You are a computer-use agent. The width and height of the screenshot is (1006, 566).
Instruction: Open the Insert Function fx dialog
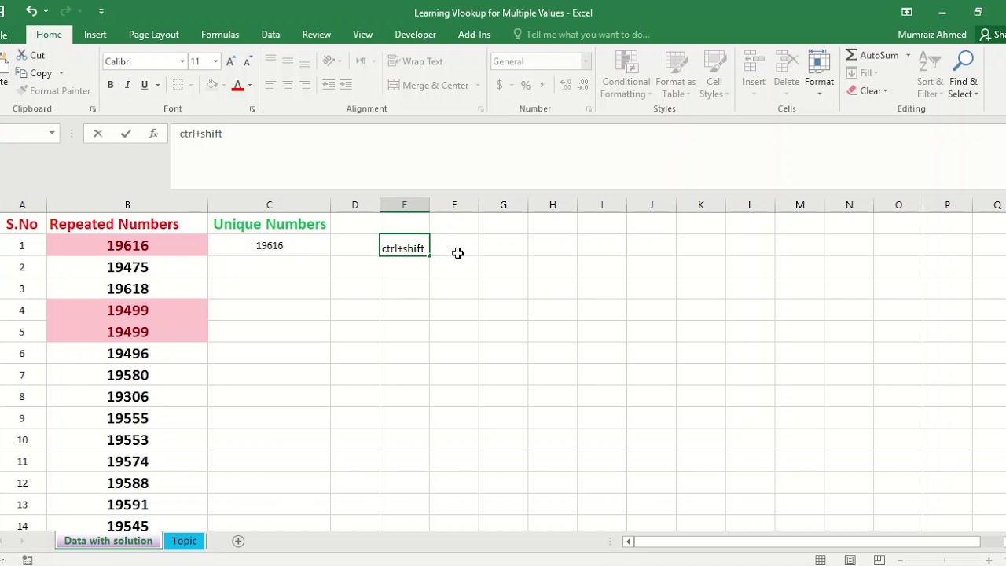(153, 134)
